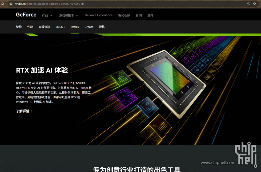Image resolution: width=261 pixels, height=172 pixels.
Task: Switch to the Create tab
Action: click(x=89, y=27)
